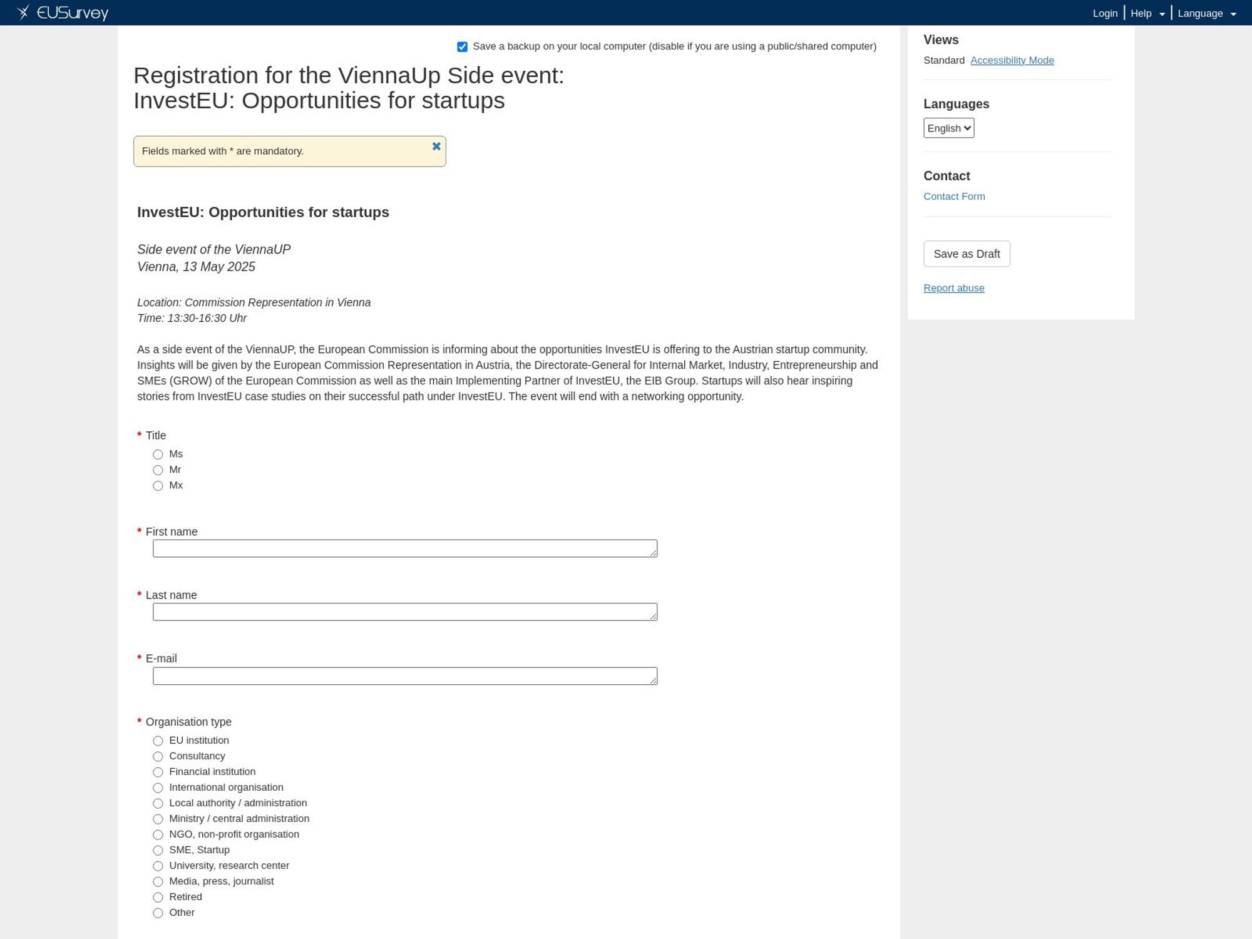This screenshot has width=1252, height=939.
Task: Choose Other organisation type
Action: point(158,913)
